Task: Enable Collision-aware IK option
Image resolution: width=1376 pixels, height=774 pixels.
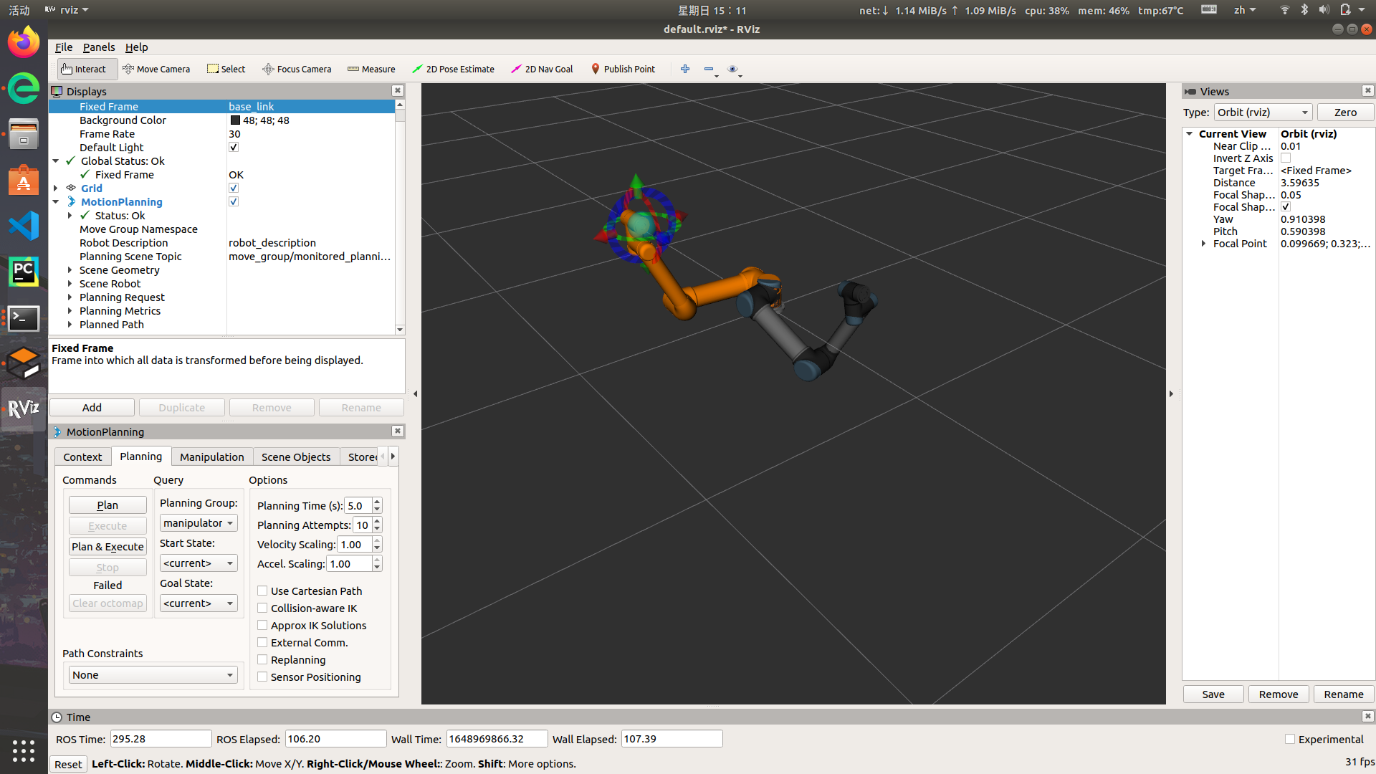Action: point(263,608)
